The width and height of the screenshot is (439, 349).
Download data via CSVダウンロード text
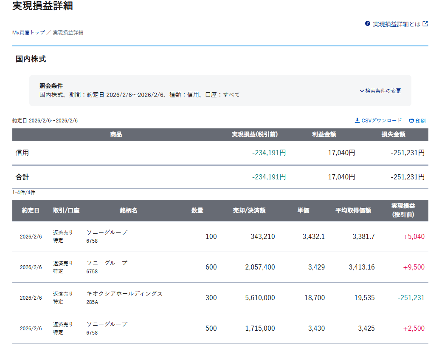coord(381,120)
